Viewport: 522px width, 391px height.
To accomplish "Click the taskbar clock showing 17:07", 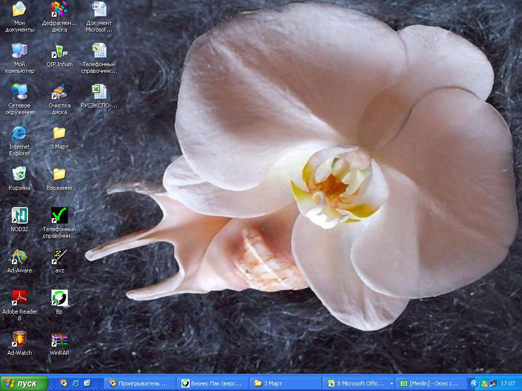I will pos(508,383).
